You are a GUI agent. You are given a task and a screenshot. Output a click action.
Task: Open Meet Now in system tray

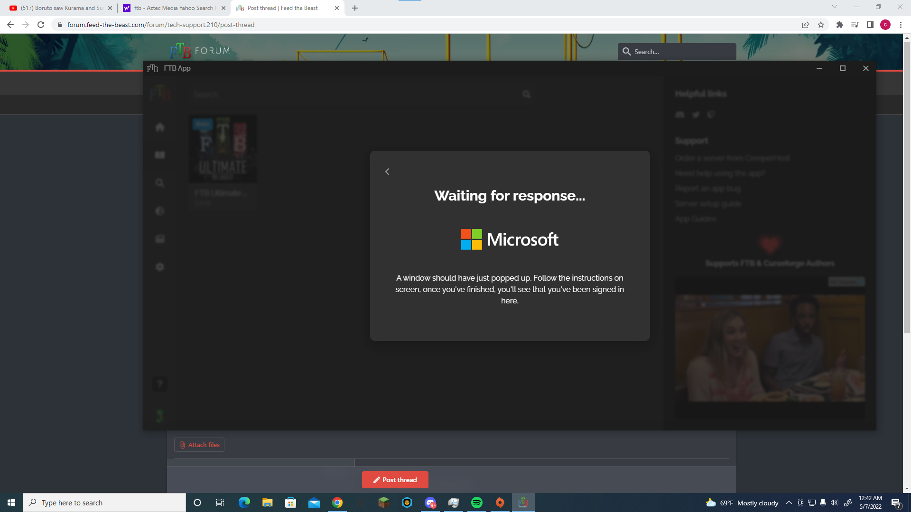(800, 503)
